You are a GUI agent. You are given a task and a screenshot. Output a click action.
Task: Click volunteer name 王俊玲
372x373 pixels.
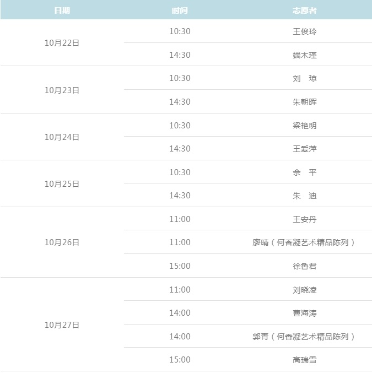[x=304, y=31]
